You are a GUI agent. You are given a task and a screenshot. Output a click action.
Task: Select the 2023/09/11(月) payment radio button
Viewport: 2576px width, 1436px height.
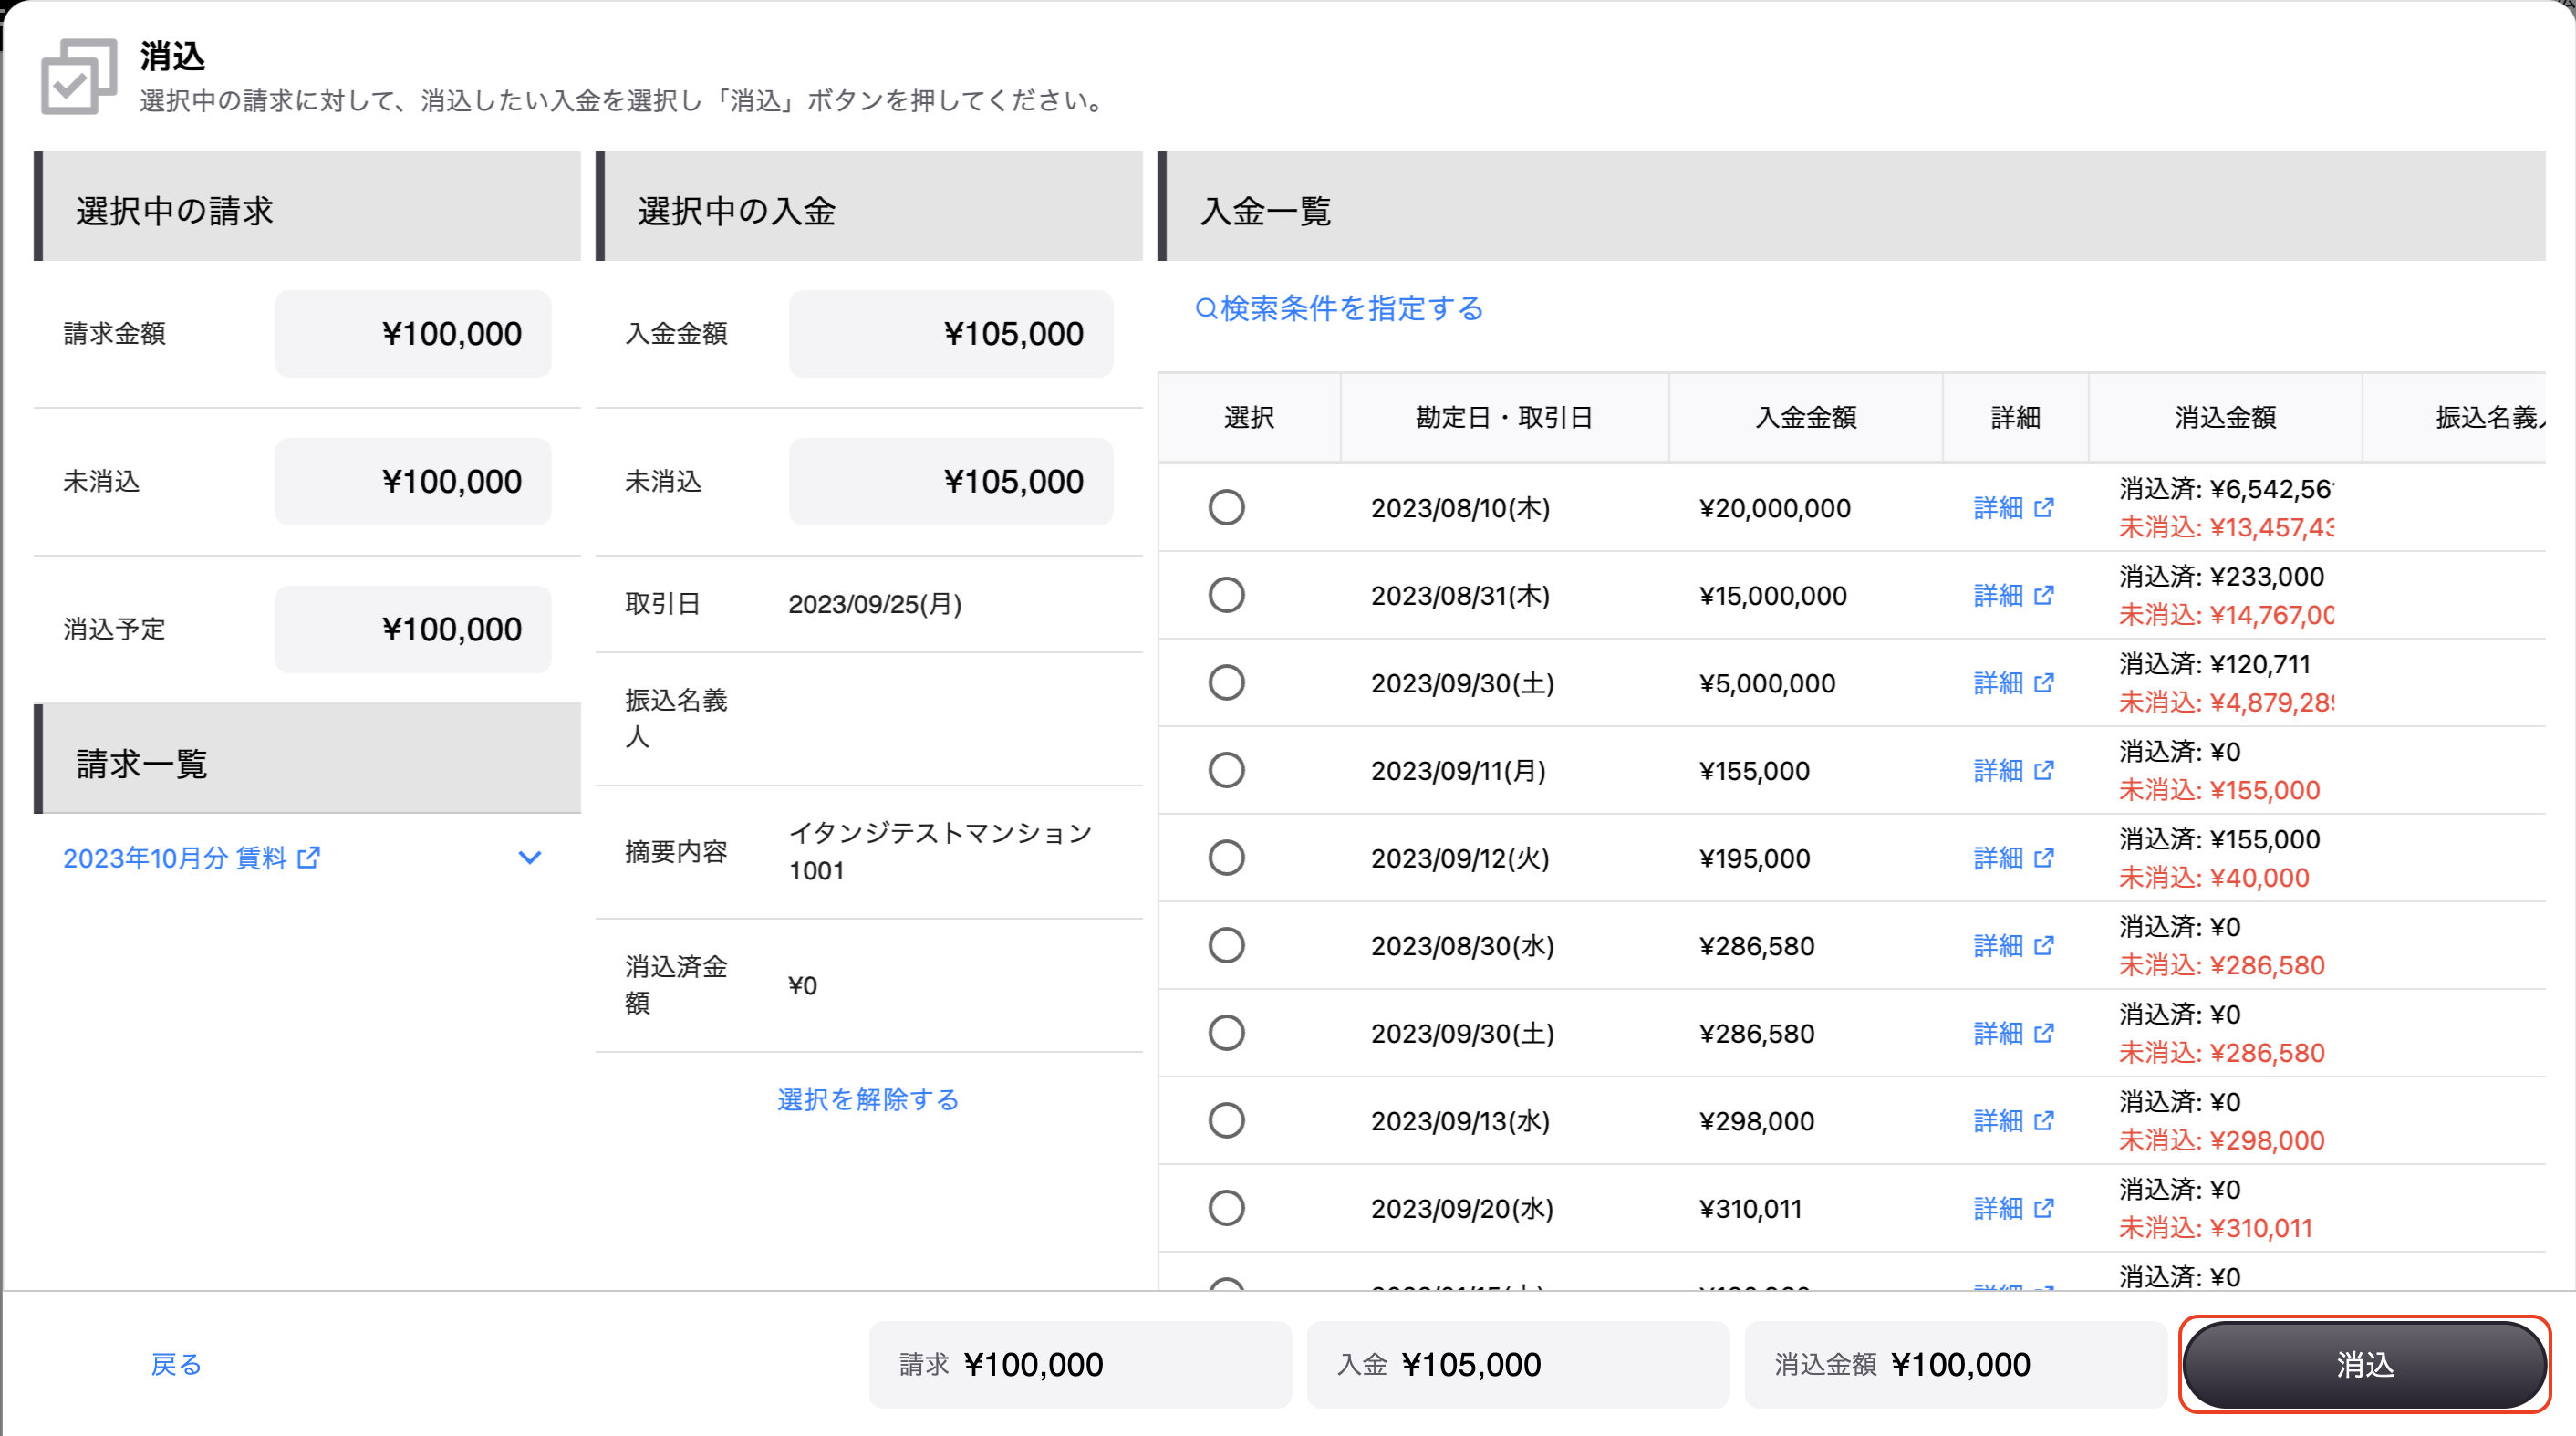pyautogui.click(x=1226, y=771)
